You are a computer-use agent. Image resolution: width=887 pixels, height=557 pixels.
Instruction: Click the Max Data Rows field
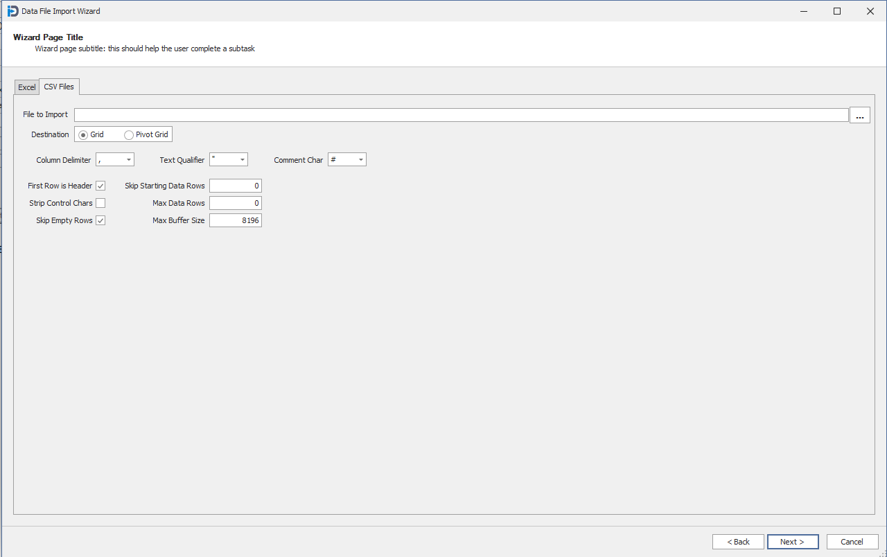(235, 203)
